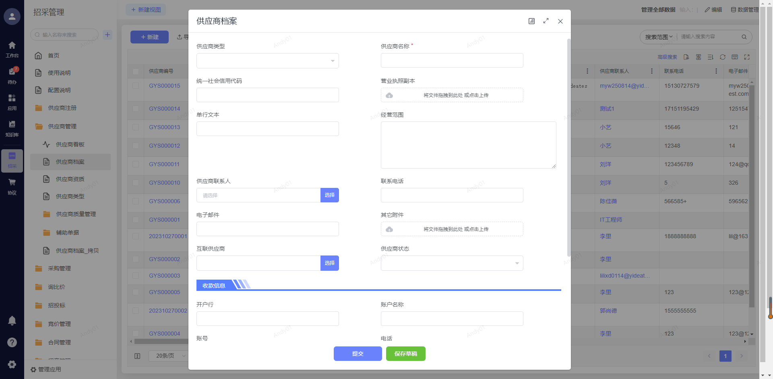Viewport: 773px width, 379px height.
Task: Open the 供应商状态 dropdown
Action: coord(452,263)
